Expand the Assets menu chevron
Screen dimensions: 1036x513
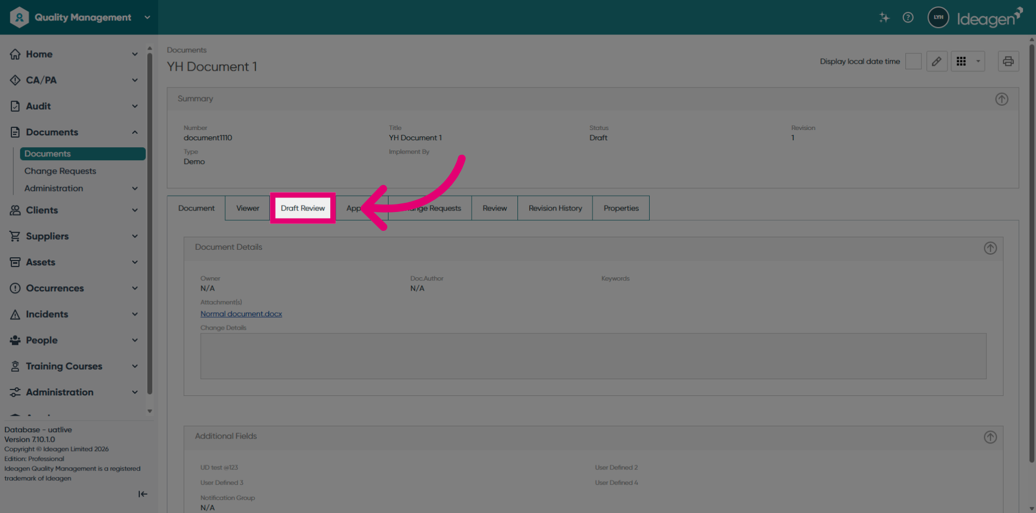click(135, 262)
